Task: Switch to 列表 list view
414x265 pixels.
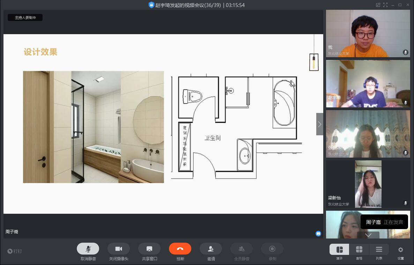Action: click(379, 250)
